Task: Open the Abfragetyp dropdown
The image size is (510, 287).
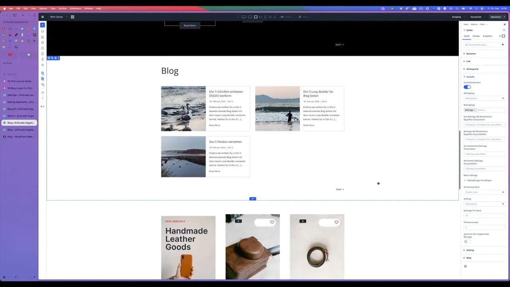Action: [x=484, y=98]
